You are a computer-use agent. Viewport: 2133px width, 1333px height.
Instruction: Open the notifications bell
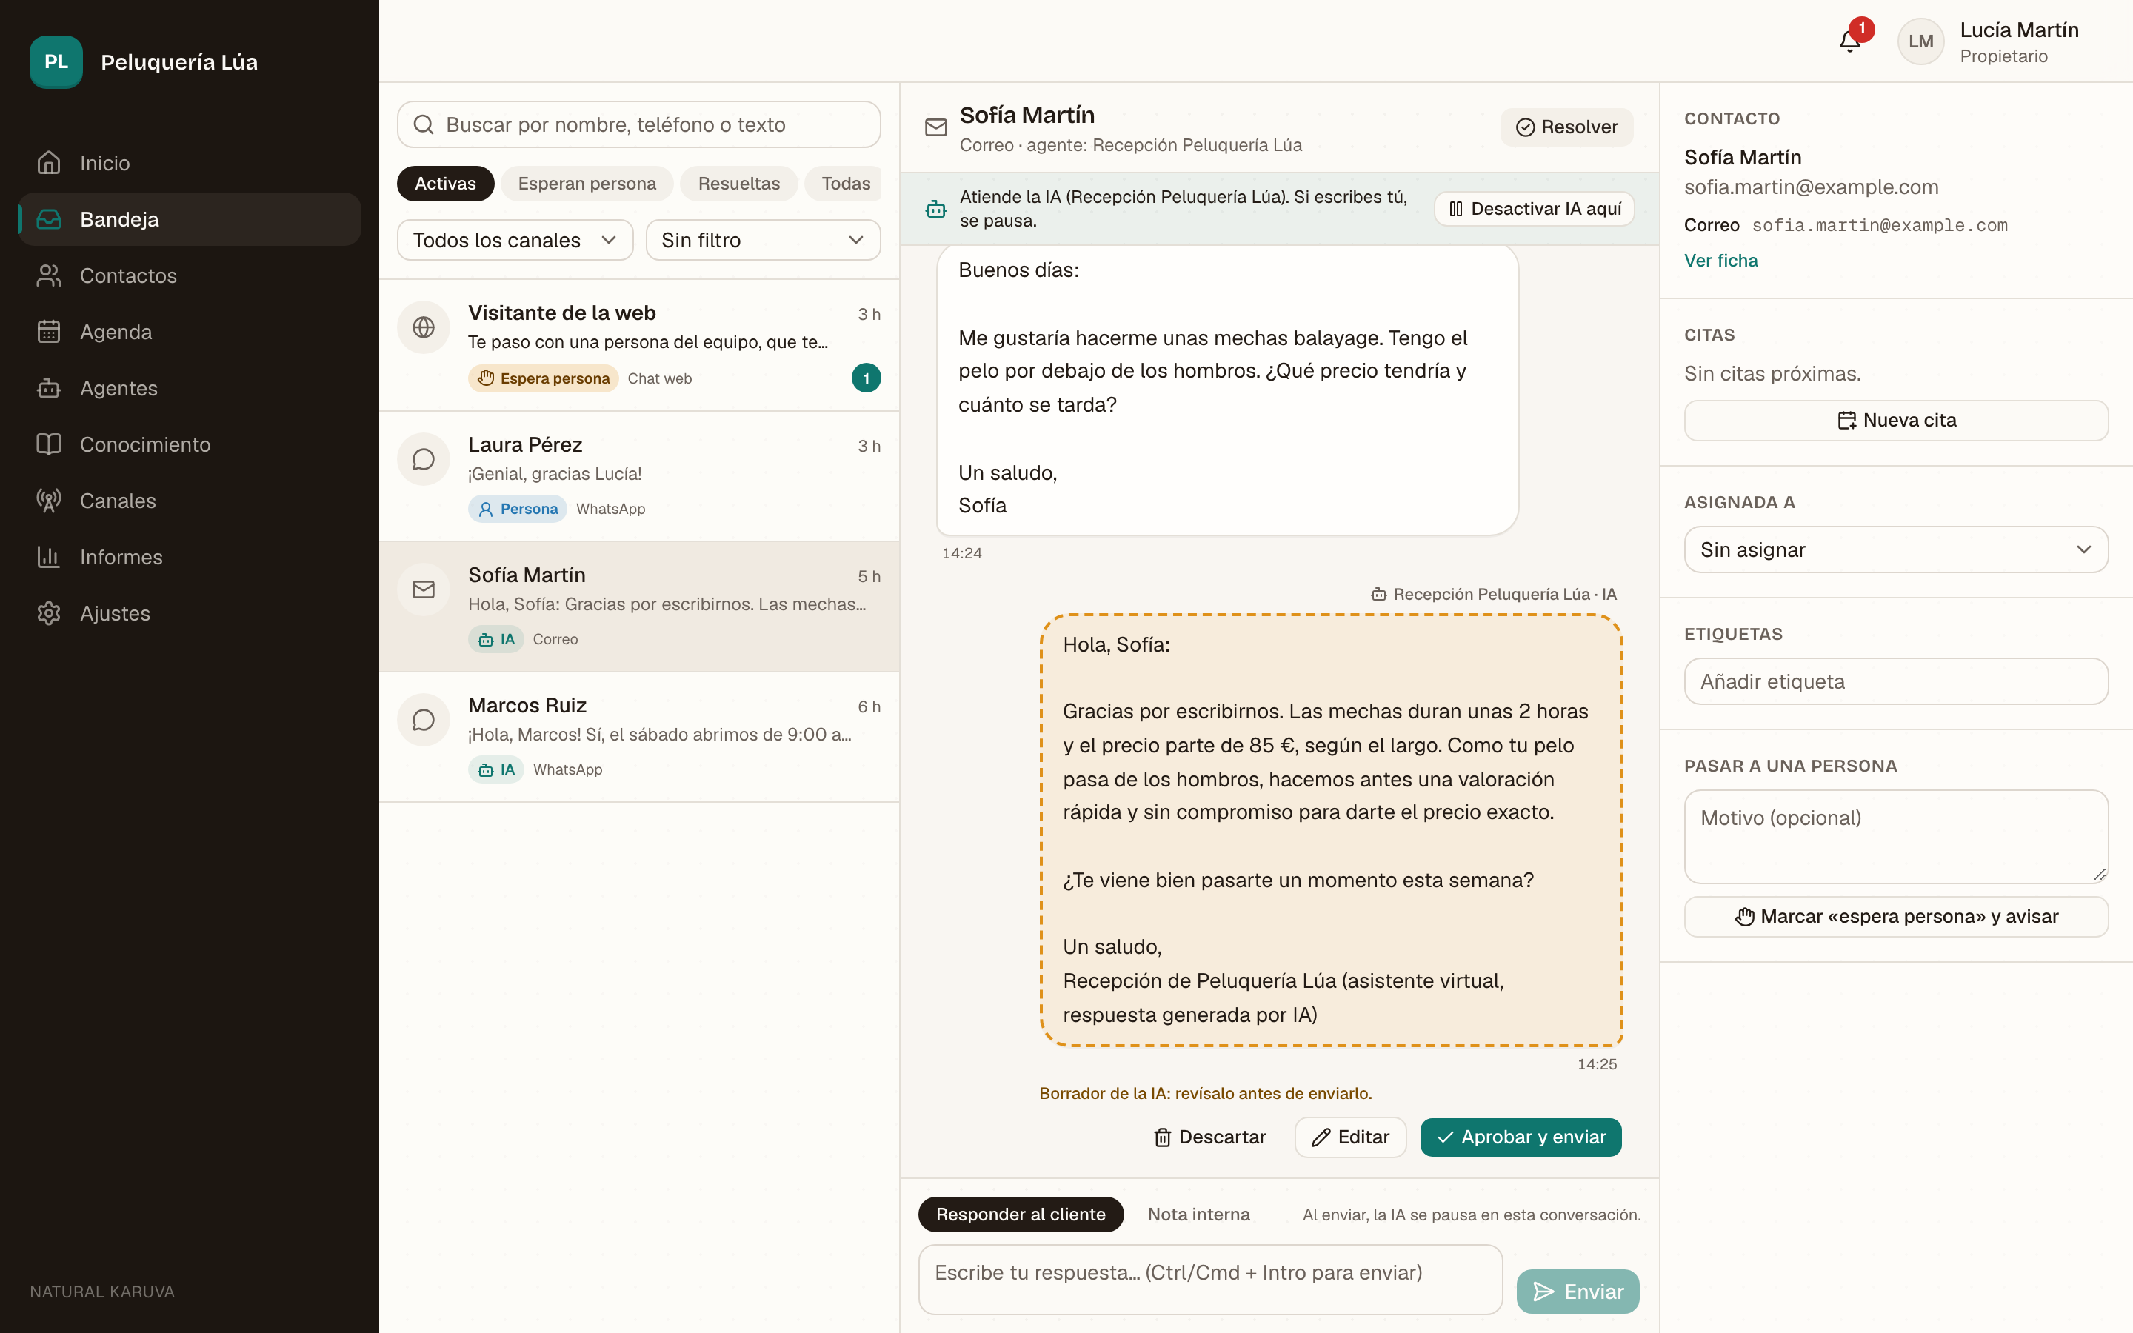1850,41
